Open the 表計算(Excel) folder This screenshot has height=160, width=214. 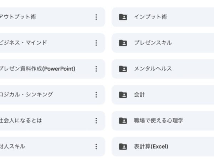click(151, 146)
